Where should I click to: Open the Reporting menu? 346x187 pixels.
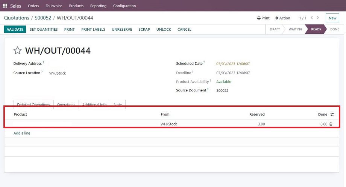[x=98, y=6]
